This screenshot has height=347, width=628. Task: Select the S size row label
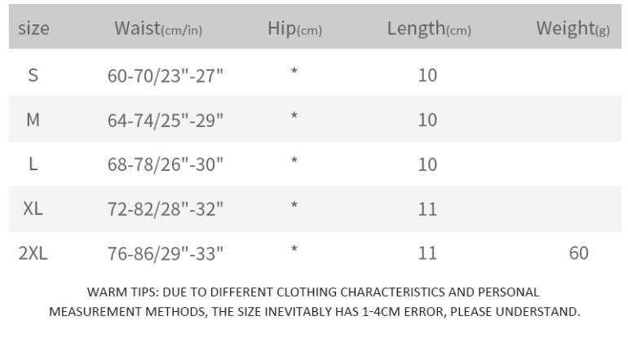coord(33,76)
